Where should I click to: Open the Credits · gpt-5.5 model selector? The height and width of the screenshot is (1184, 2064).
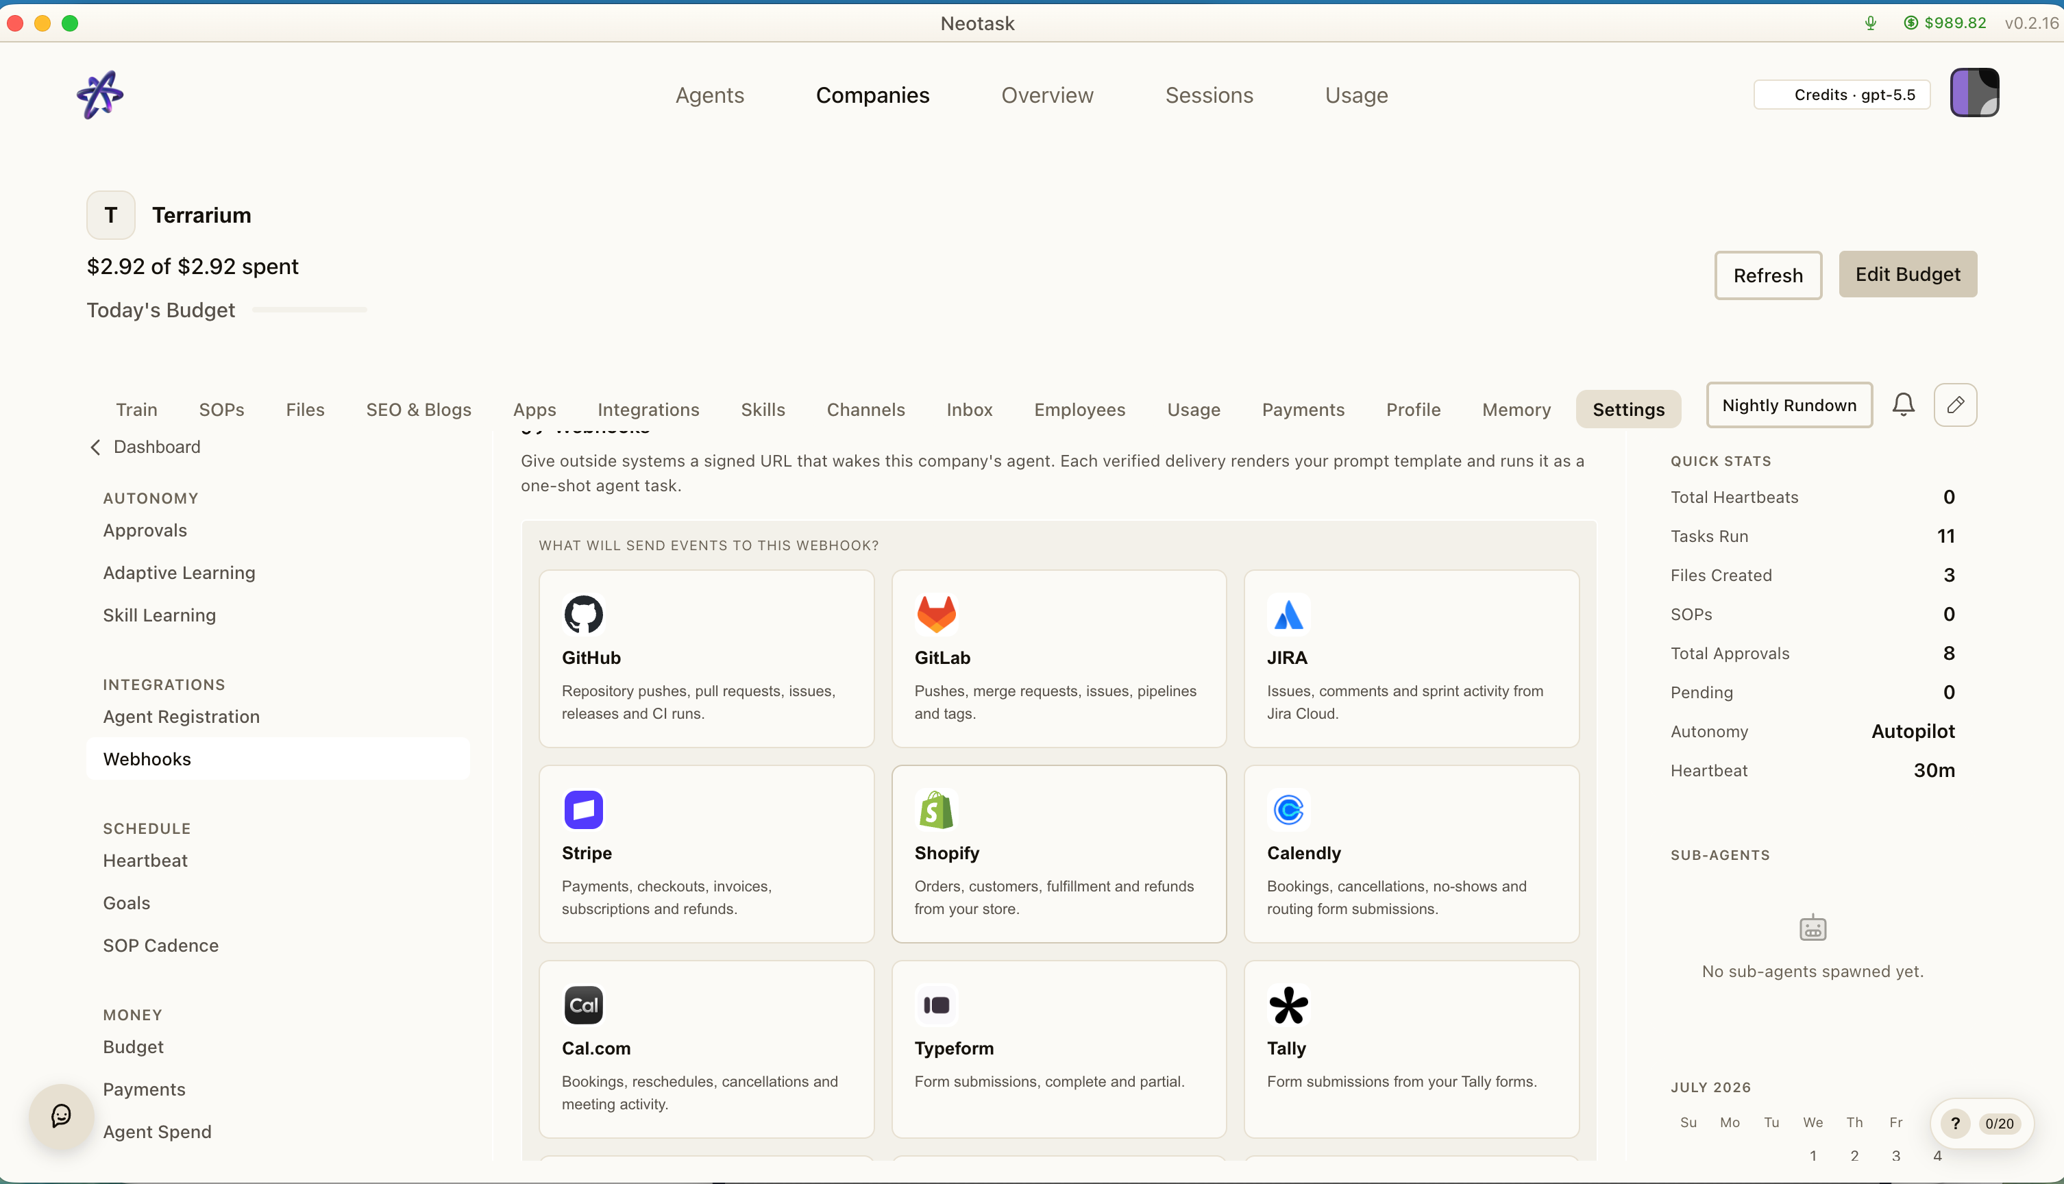1841,95
